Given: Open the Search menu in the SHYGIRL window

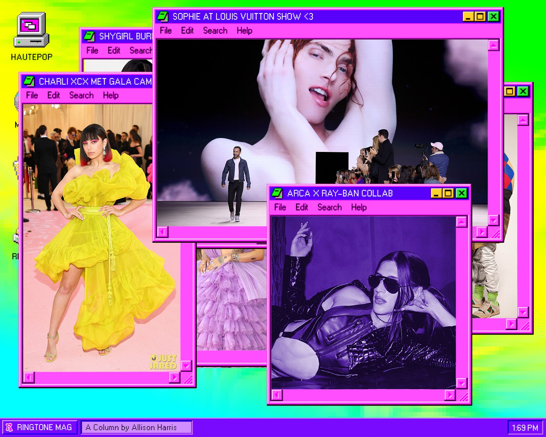Looking at the screenshot, I should pos(141,51).
